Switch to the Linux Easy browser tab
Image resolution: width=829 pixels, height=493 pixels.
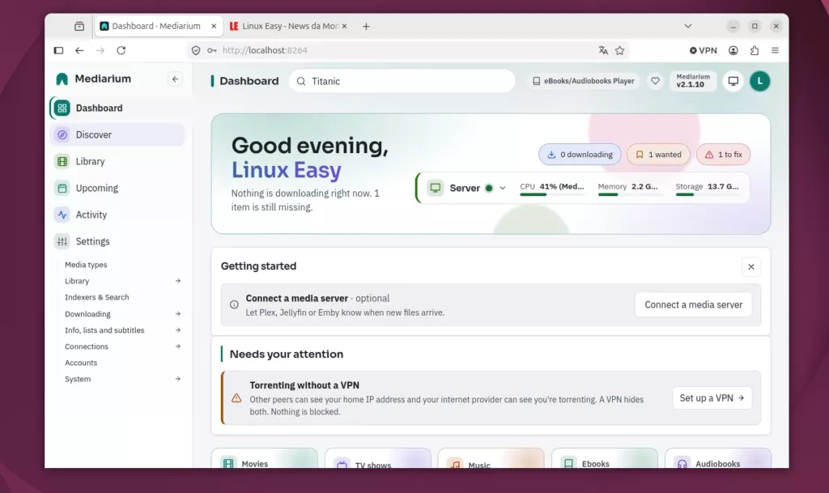(289, 26)
